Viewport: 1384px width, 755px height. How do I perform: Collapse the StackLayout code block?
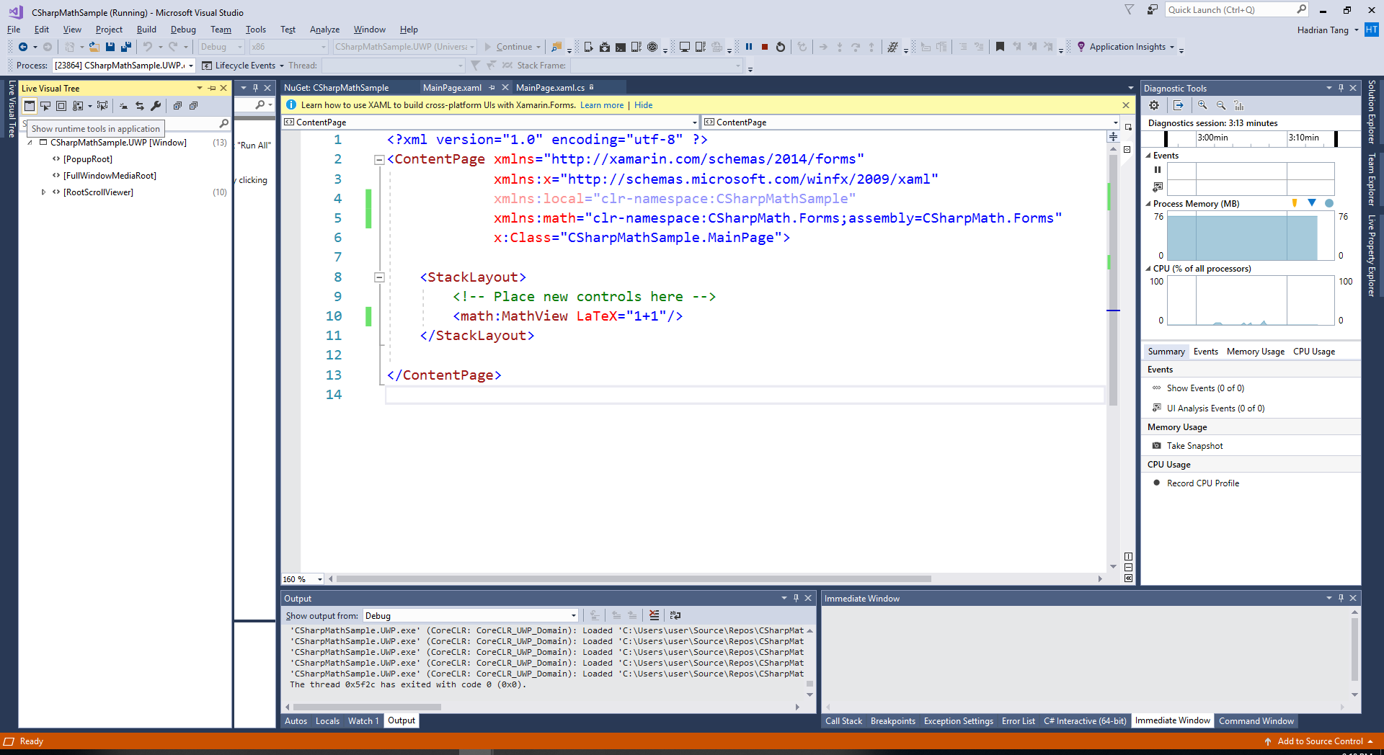point(379,277)
